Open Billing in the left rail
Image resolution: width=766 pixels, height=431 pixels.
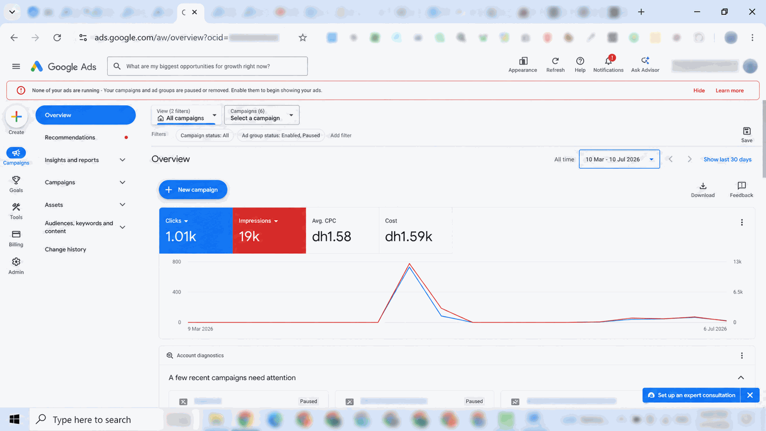pyautogui.click(x=16, y=238)
